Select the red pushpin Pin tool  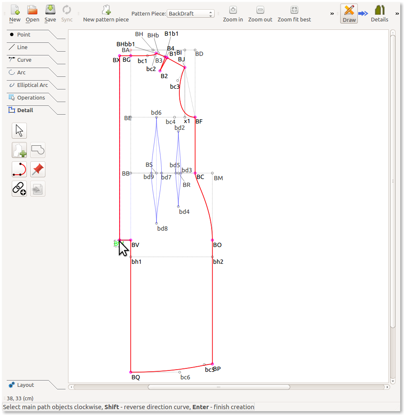pyautogui.click(x=38, y=169)
